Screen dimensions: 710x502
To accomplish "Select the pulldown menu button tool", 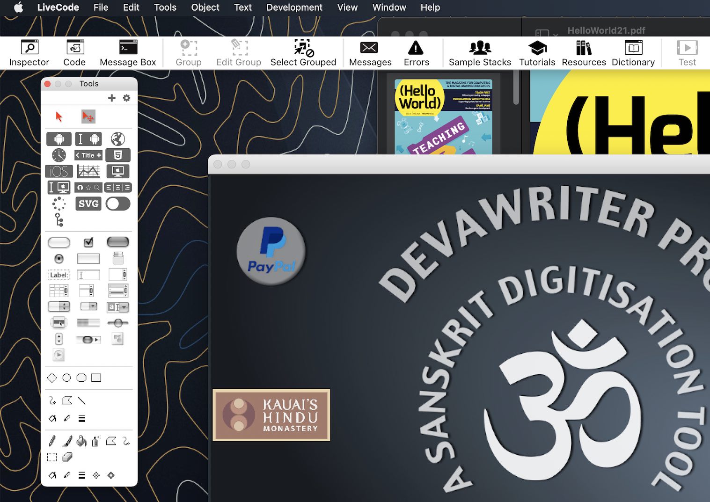I will (88, 306).
